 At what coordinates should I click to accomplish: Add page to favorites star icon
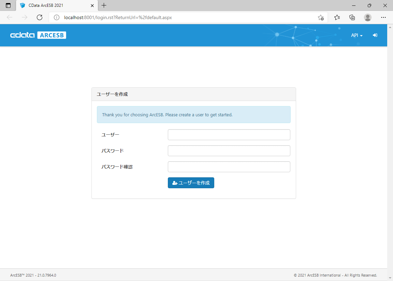pos(321,17)
